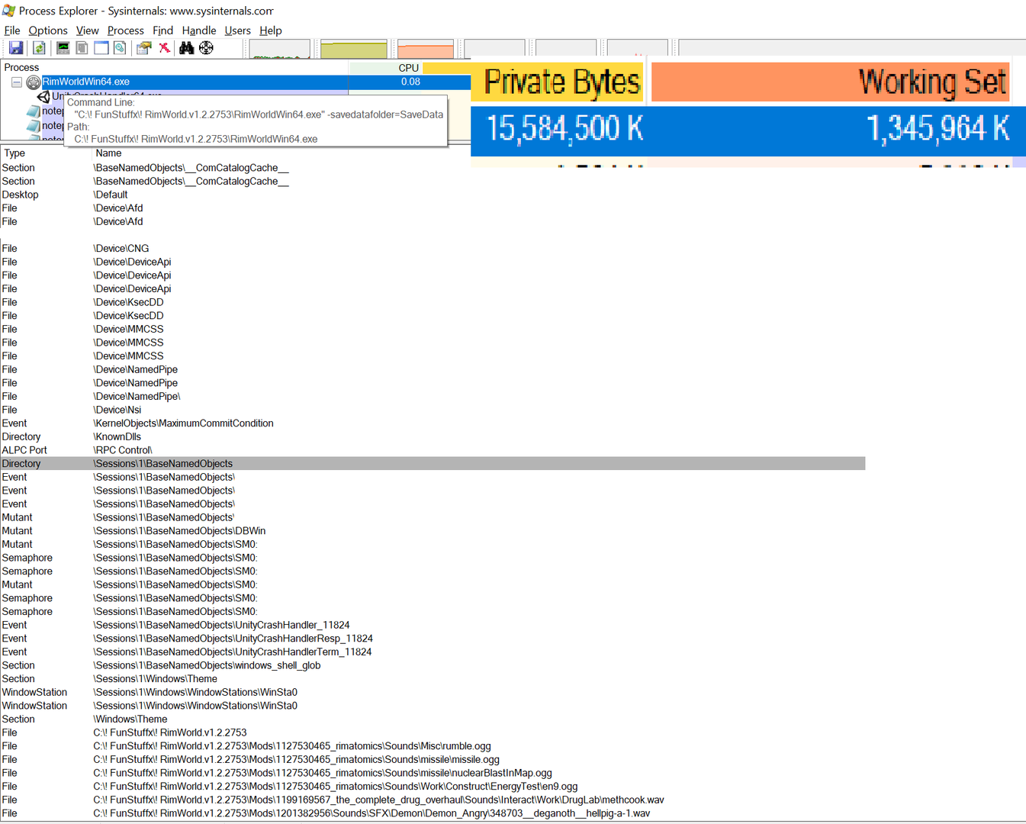Click the second notepad process icon
The width and height of the screenshot is (1026, 824).
click(33, 126)
